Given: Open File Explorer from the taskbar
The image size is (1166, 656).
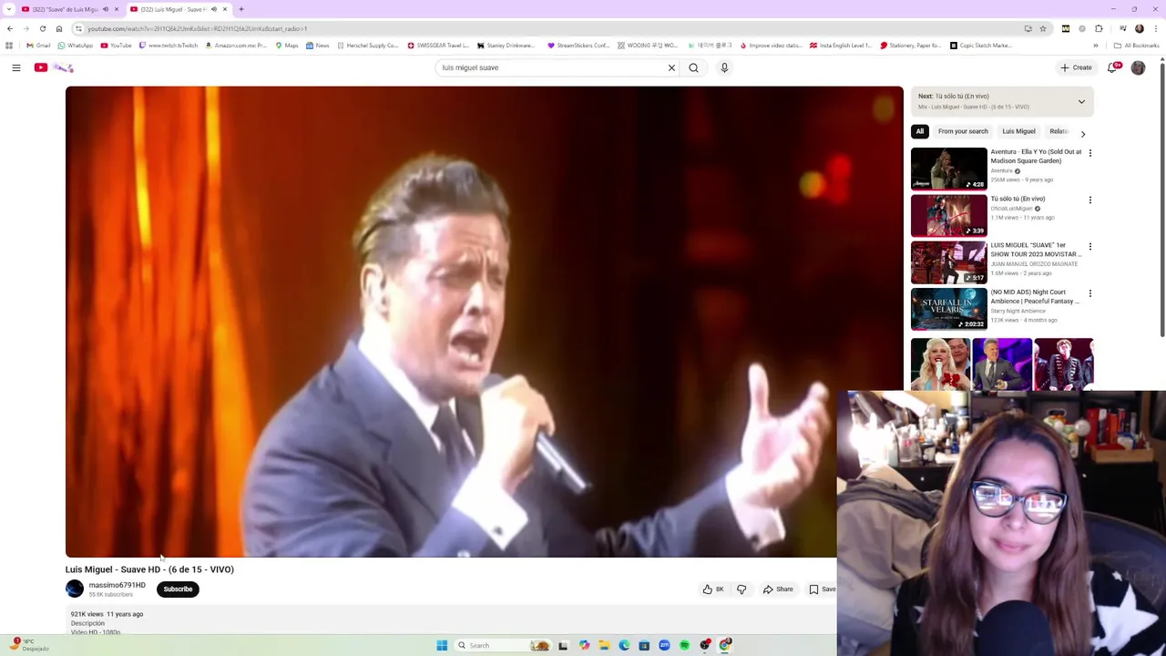Looking at the screenshot, I should [x=604, y=645].
